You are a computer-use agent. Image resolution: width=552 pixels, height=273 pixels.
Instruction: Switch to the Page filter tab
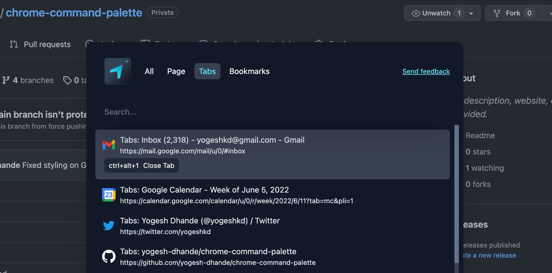point(176,71)
